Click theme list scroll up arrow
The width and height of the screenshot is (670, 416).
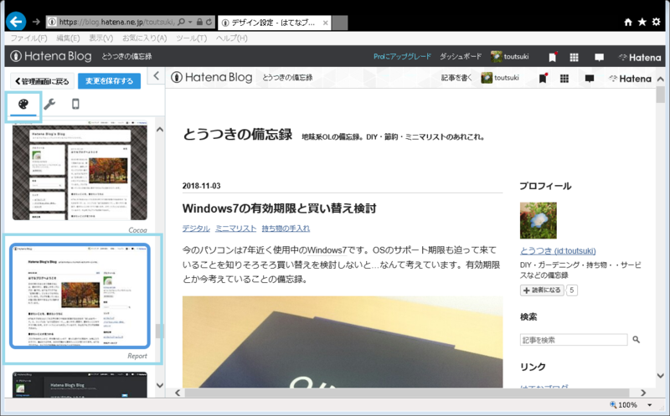[x=159, y=130]
